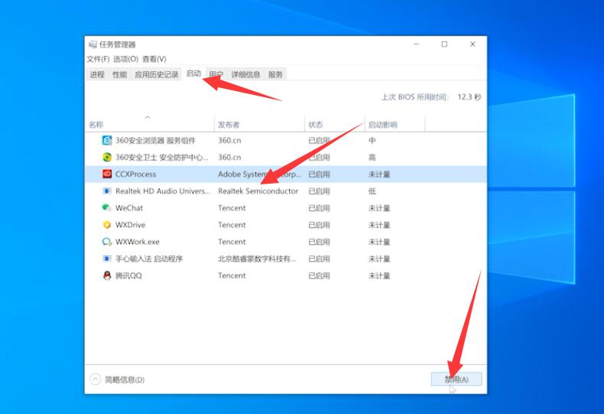Select the CCXProcess entry name
The height and width of the screenshot is (414, 604).
[x=135, y=174]
